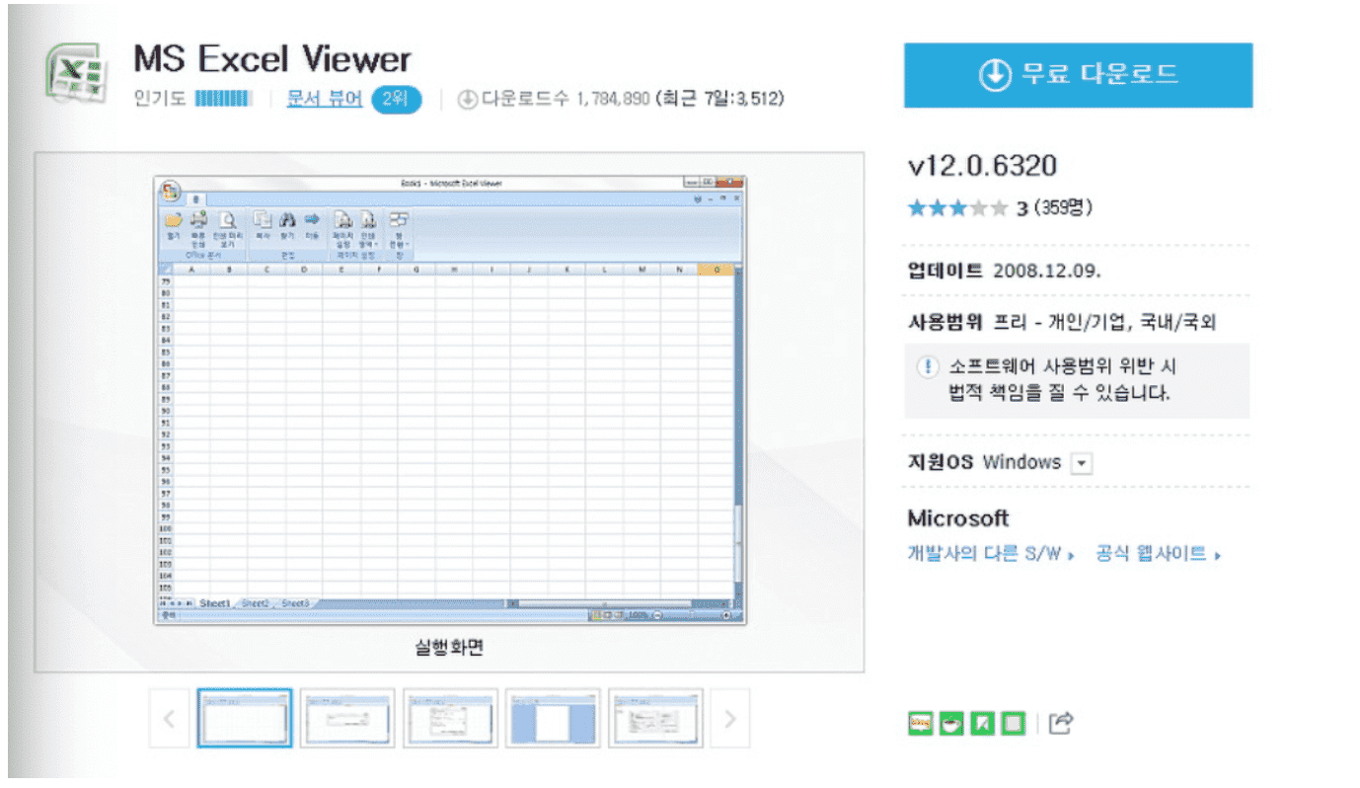Click the 2위 rank badge
The height and width of the screenshot is (788, 1360).
pyautogui.click(x=397, y=99)
